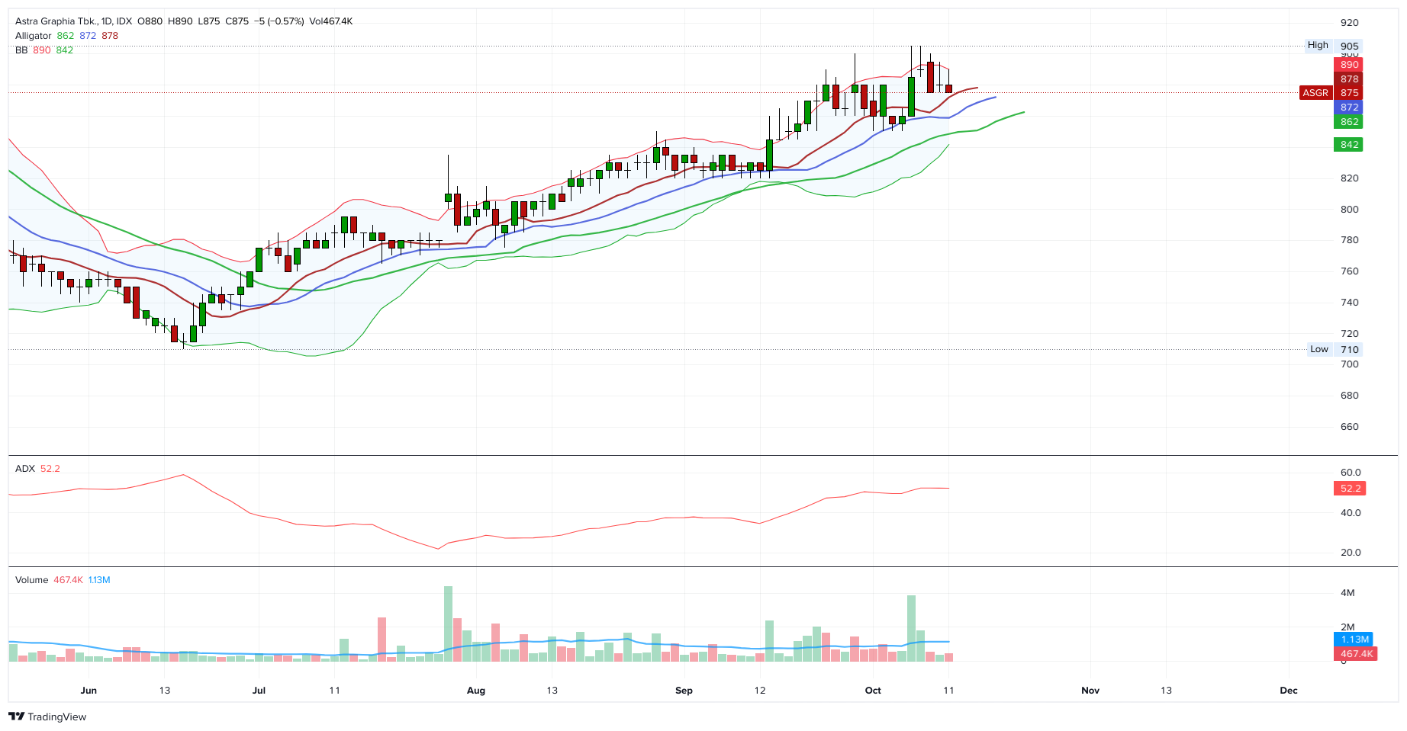Screen dimensions: 1407x731
Task: Click the 740 price axis label
Action: [1350, 303]
